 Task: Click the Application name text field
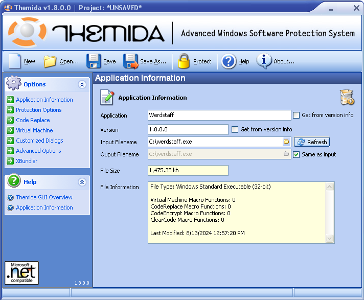(219, 116)
